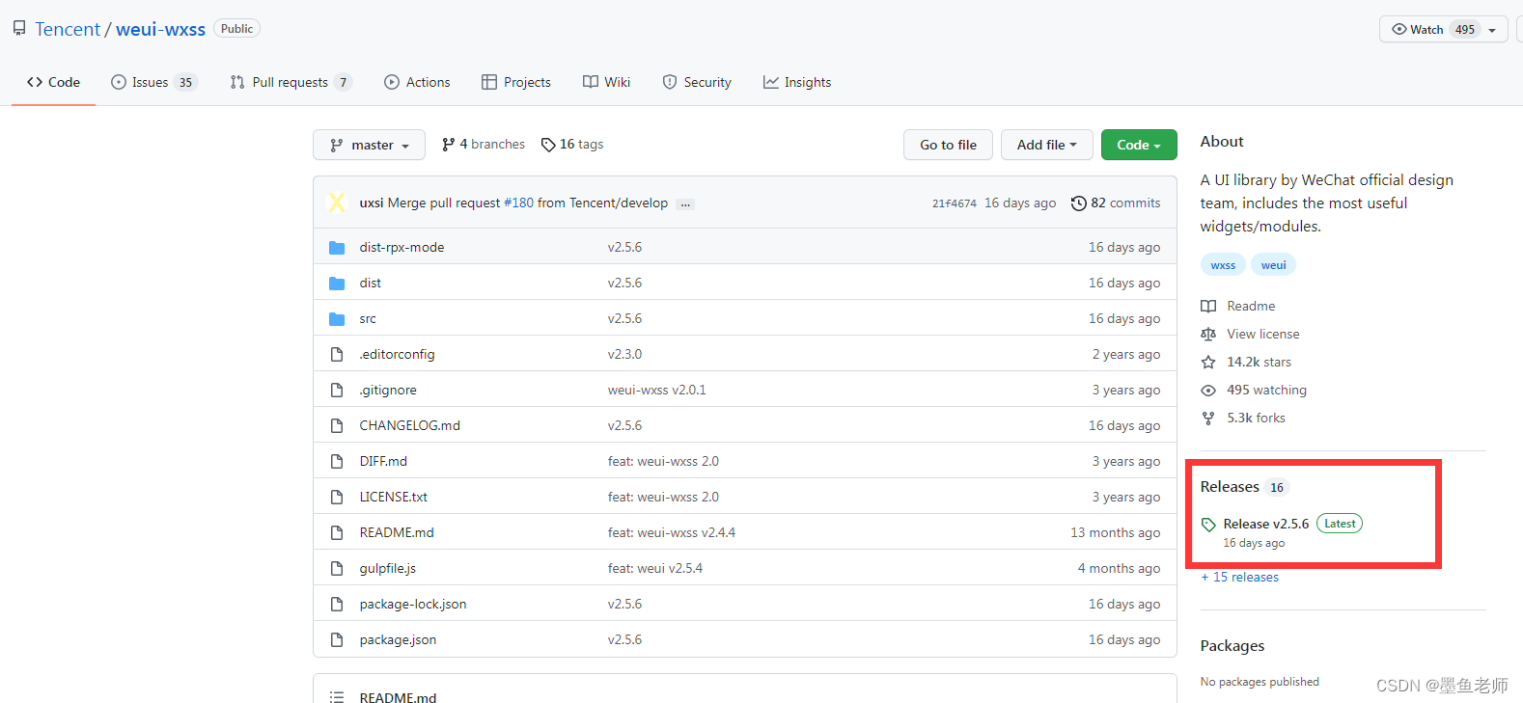This screenshot has width=1523, height=703.
Task: Click the v2.3.0 commit message for .editorconfig
Action: (x=624, y=355)
